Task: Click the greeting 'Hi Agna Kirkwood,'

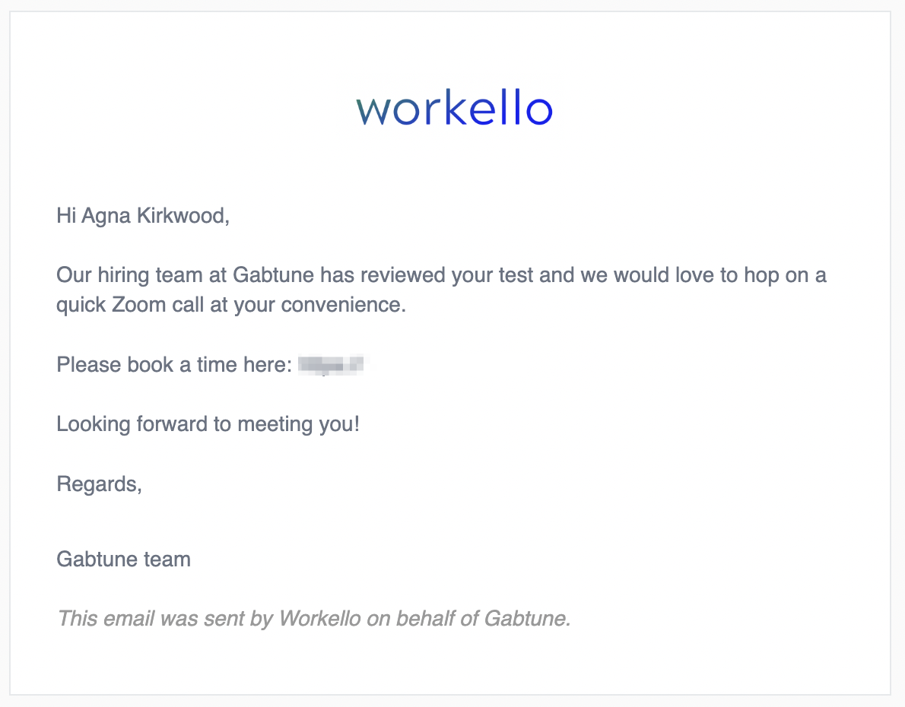Action: click(143, 216)
